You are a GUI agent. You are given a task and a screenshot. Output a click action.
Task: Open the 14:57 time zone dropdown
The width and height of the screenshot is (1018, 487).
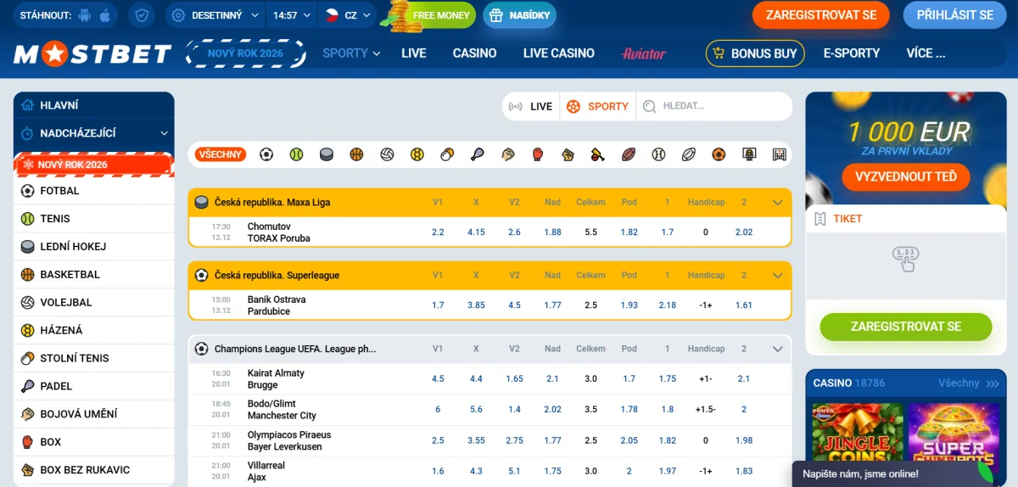click(x=293, y=15)
